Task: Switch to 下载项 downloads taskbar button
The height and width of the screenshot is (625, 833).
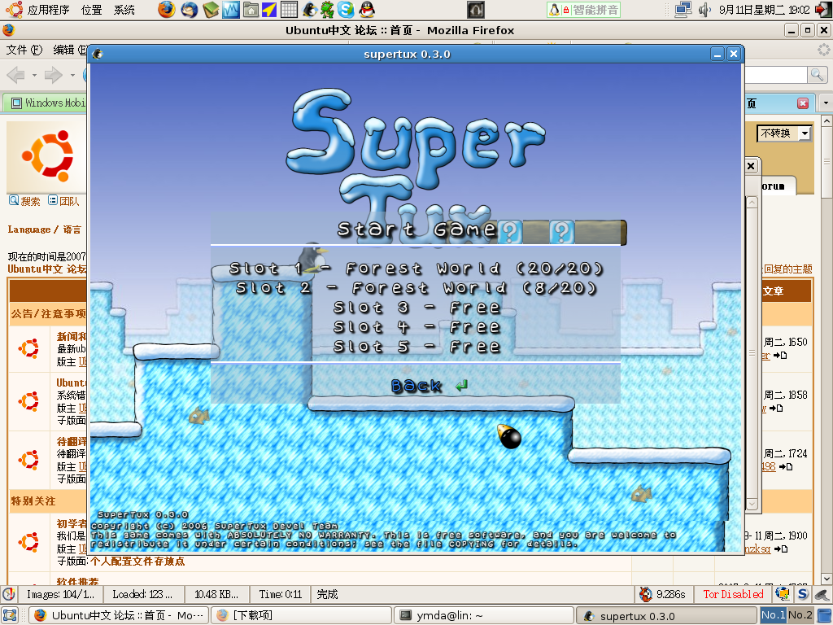Action: (x=301, y=615)
